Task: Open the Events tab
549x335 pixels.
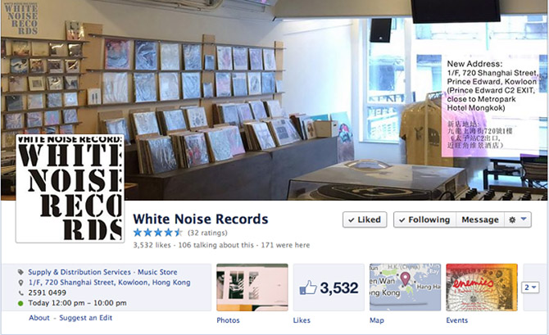Action: tap(456, 320)
